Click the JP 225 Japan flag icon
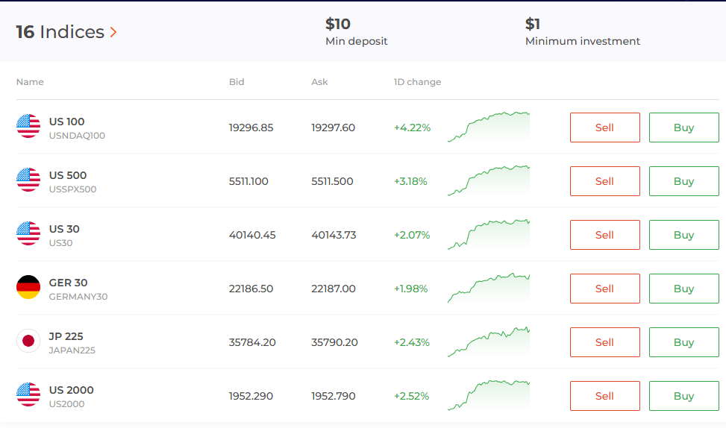Viewport: 726px width, 428px height. pyautogui.click(x=28, y=342)
